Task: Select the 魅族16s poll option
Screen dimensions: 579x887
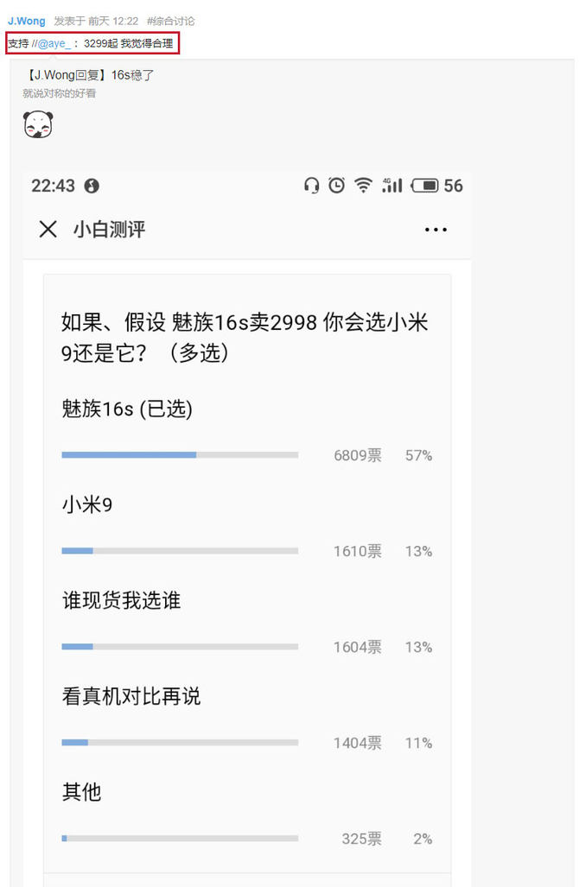Action: 127,409
